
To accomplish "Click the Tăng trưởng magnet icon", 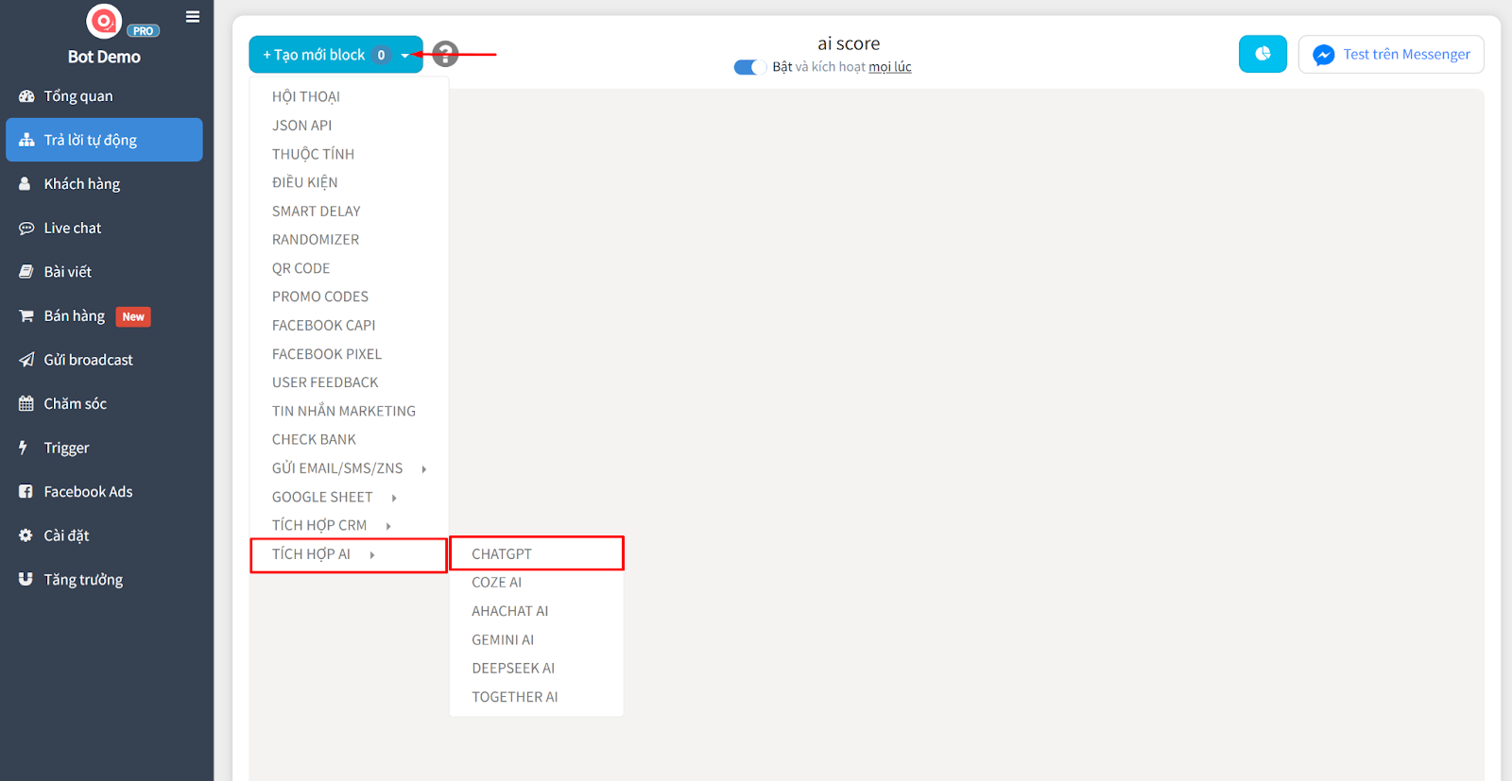I will pyautogui.click(x=26, y=579).
